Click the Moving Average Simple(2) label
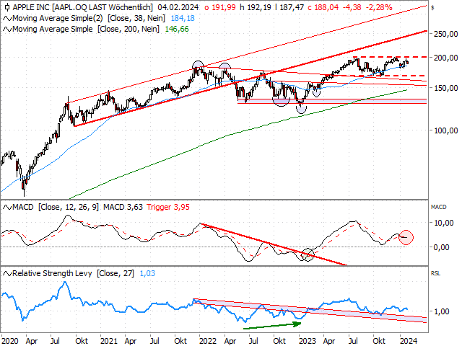The height and width of the screenshot is (346, 462). [58, 18]
